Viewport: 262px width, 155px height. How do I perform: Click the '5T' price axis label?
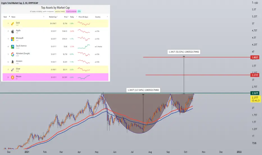(x=253, y=24)
